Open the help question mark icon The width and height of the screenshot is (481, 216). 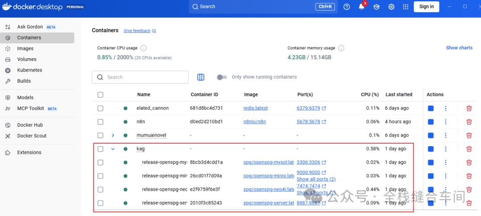(x=346, y=7)
